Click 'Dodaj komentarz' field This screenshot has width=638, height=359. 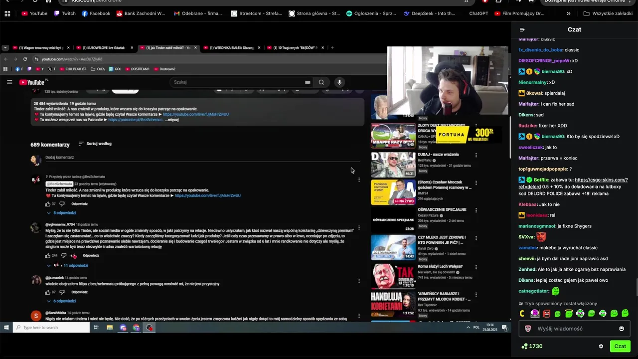coord(202,158)
